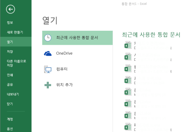Open the last visible recent workbook entry
Image resolution: width=181 pixels, height=132 pixels.
pos(148,127)
